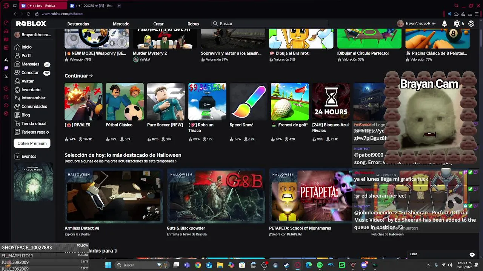This screenshot has width=483, height=271.
Task: Open Microsoft Teams from taskbar
Action: tap(187, 265)
